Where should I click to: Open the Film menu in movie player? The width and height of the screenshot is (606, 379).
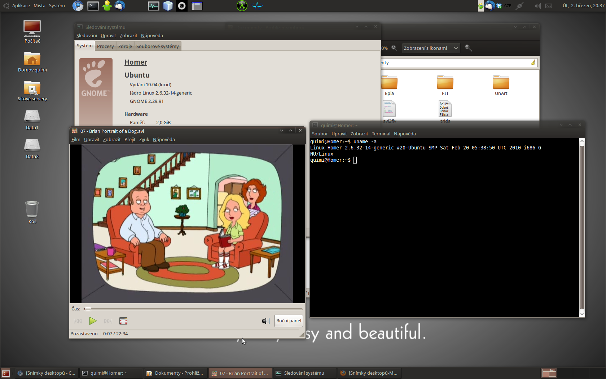76,140
